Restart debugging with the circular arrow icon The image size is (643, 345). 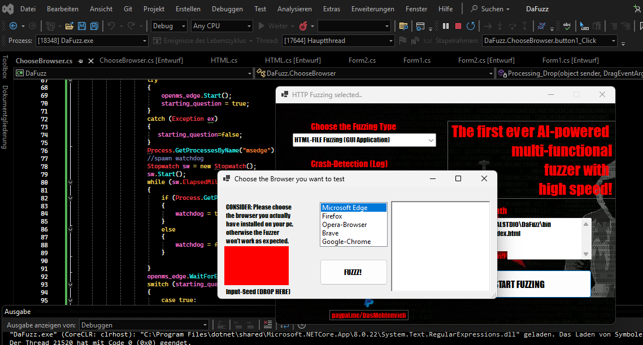pos(471,26)
